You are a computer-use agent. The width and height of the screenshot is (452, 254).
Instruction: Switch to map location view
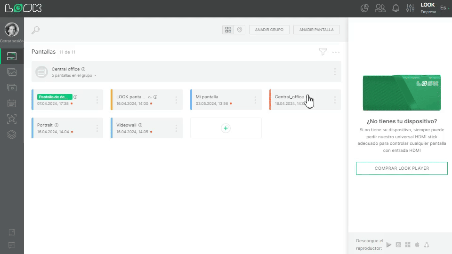(x=240, y=30)
